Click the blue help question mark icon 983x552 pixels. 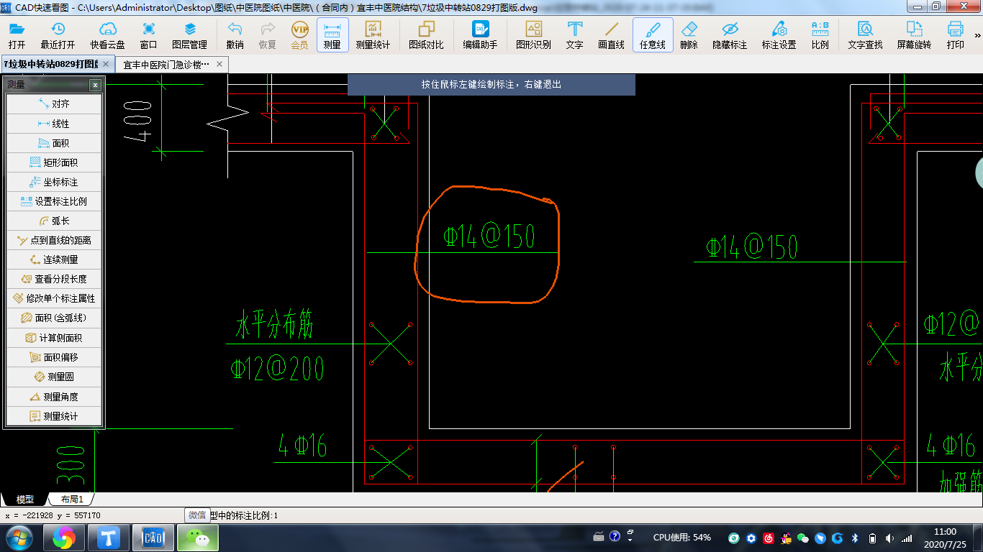615,536
